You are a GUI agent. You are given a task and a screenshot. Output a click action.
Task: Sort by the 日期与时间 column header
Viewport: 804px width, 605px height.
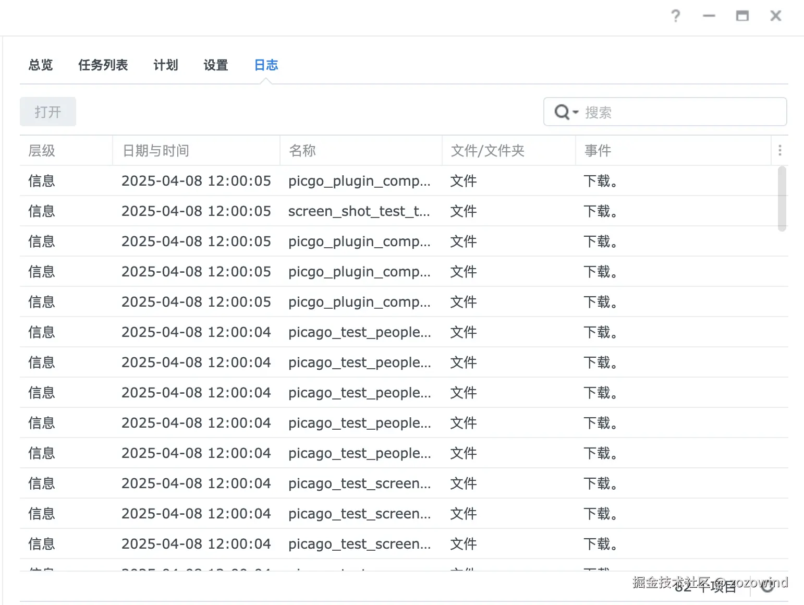pyautogui.click(x=197, y=151)
